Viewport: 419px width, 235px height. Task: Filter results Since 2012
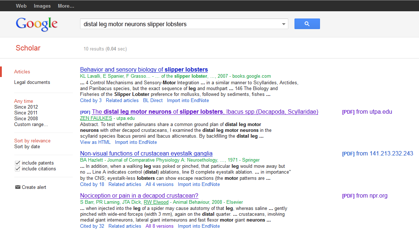[x=26, y=107]
